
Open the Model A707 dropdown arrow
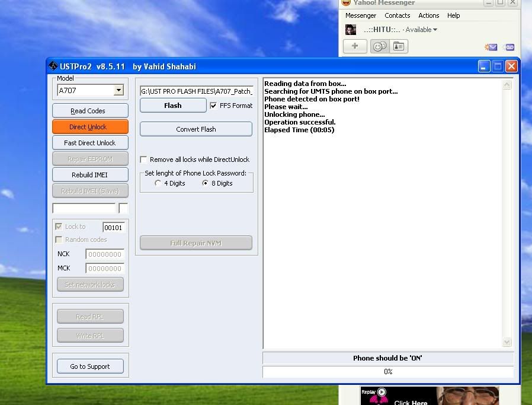click(118, 90)
